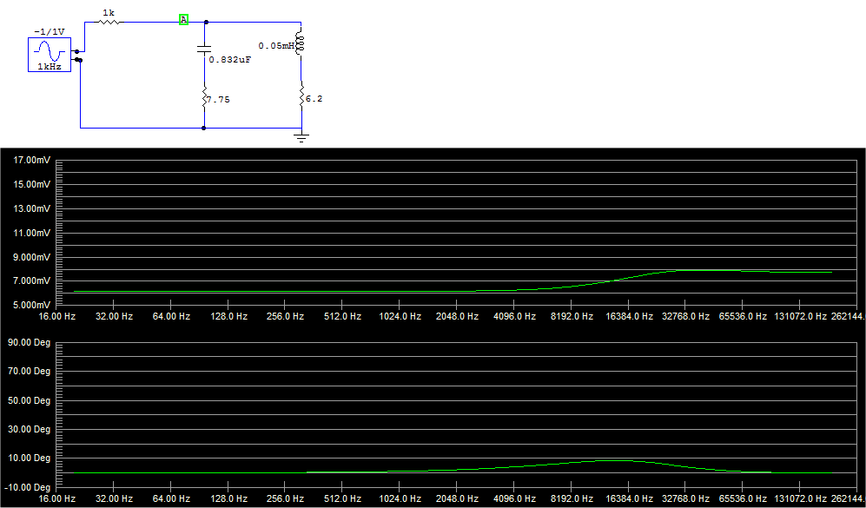Click the green probe marker A
The height and width of the screenshot is (508, 866).
184,19
